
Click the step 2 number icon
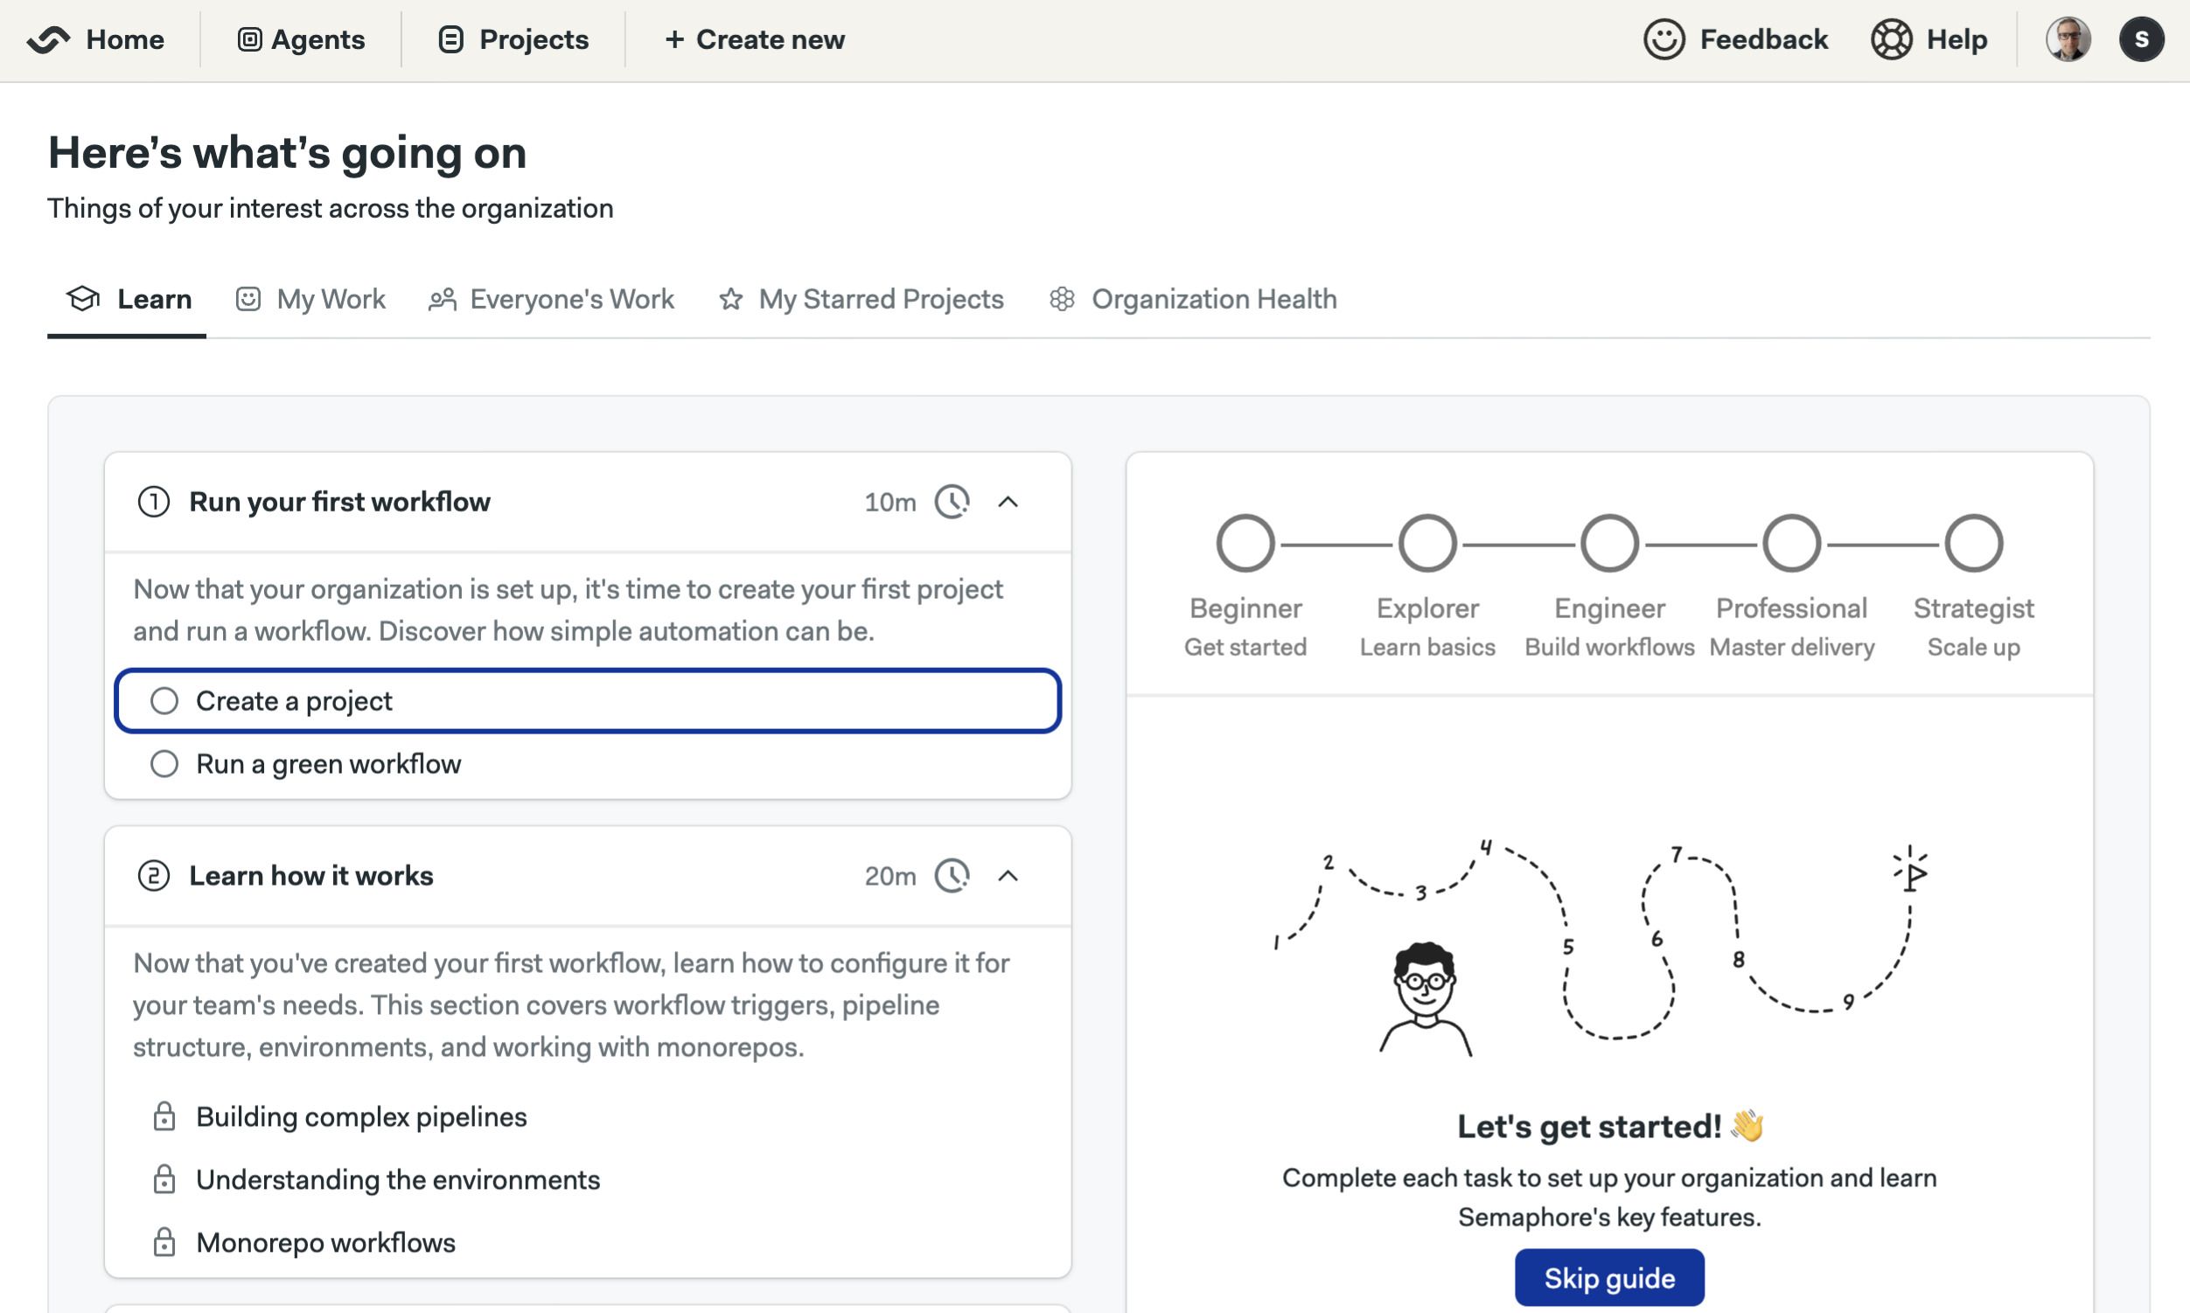click(x=154, y=876)
